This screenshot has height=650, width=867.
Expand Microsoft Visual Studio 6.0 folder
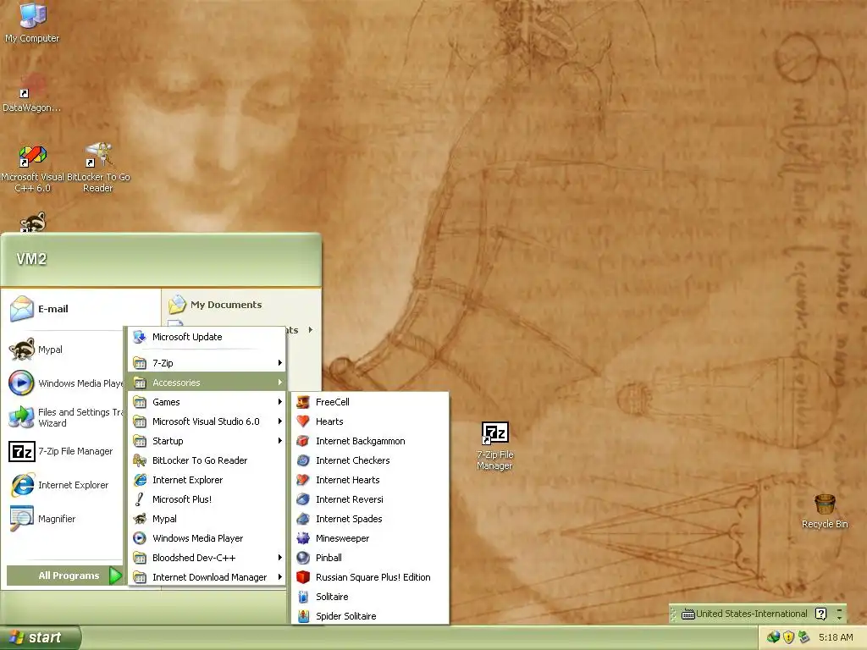(x=207, y=421)
